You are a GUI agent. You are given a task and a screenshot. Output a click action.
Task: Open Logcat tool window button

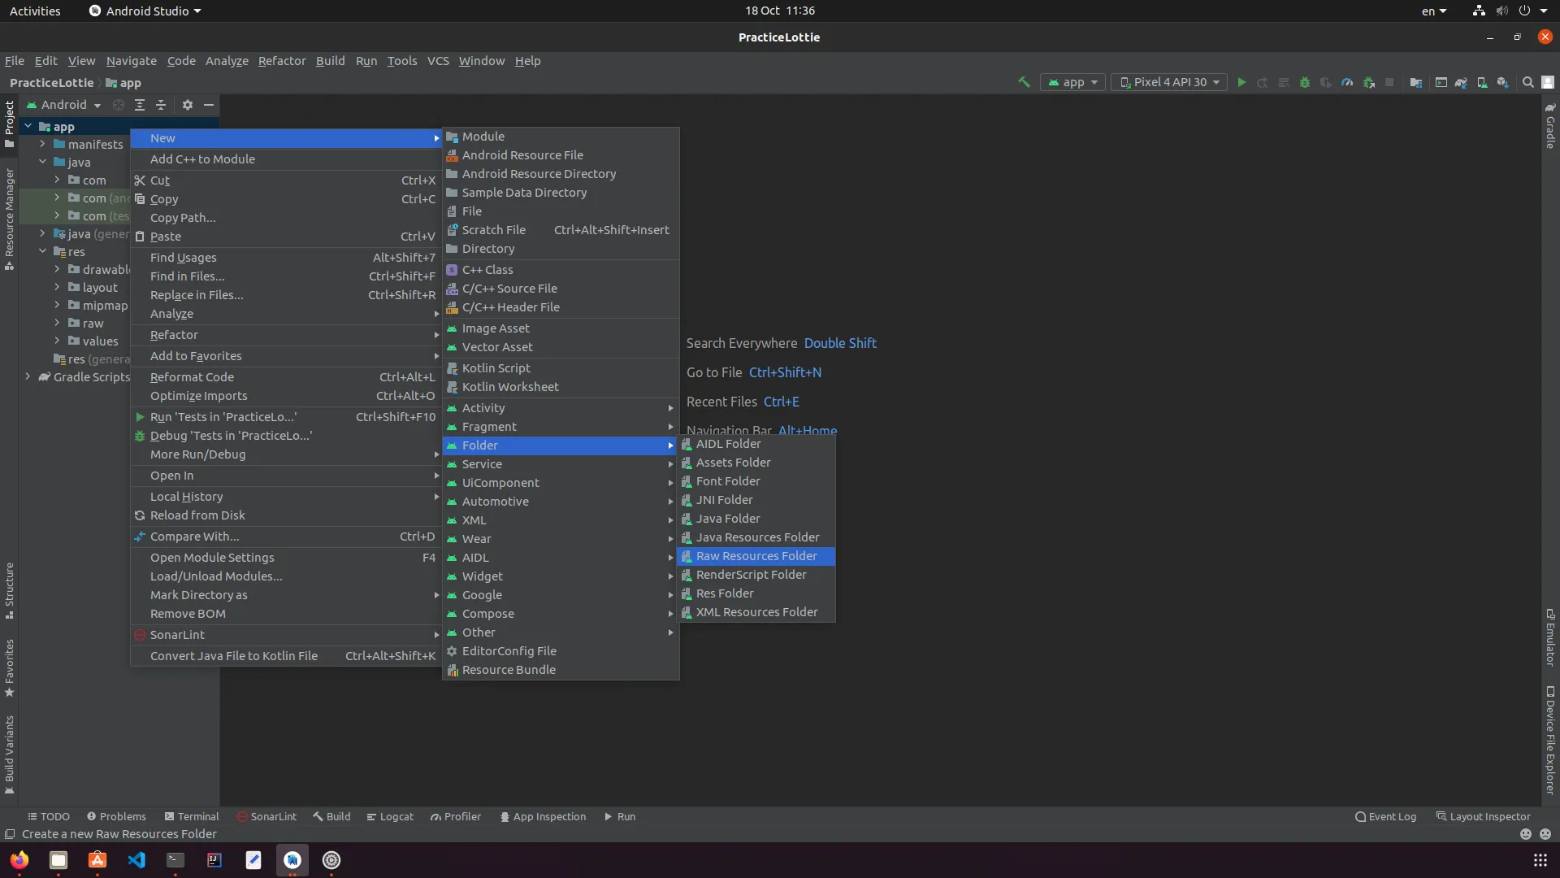(x=390, y=816)
